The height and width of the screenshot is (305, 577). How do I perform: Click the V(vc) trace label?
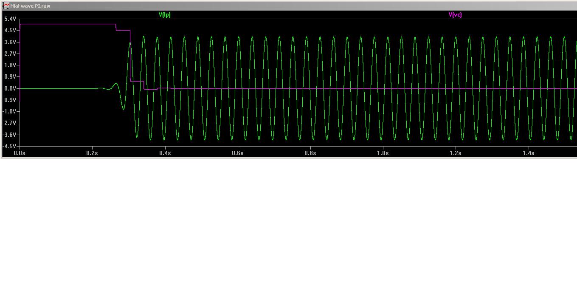pyautogui.click(x=455, y=15)
